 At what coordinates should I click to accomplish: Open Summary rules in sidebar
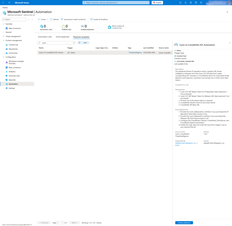coord(14,76)
